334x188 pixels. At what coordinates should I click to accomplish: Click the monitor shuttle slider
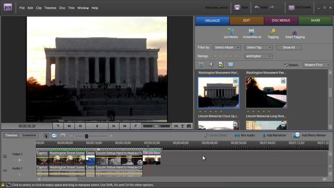tap(157, 126)
